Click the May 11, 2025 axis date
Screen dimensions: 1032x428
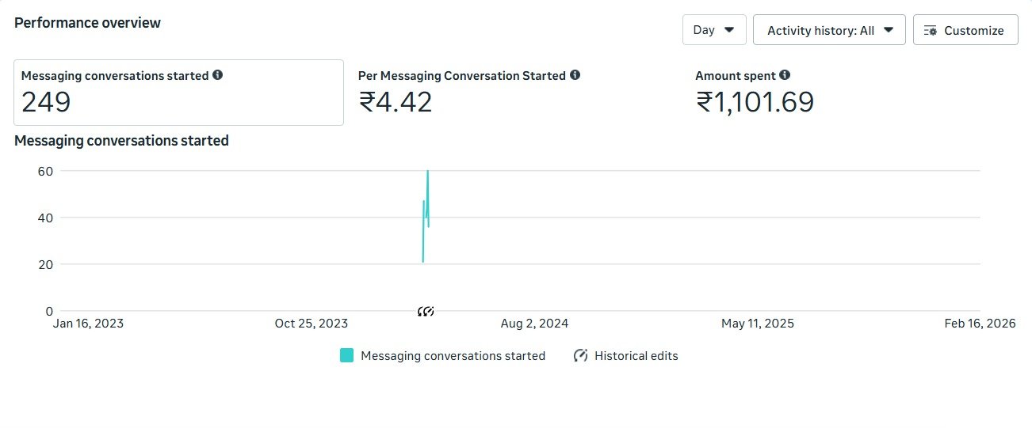[x=757, y=324]
